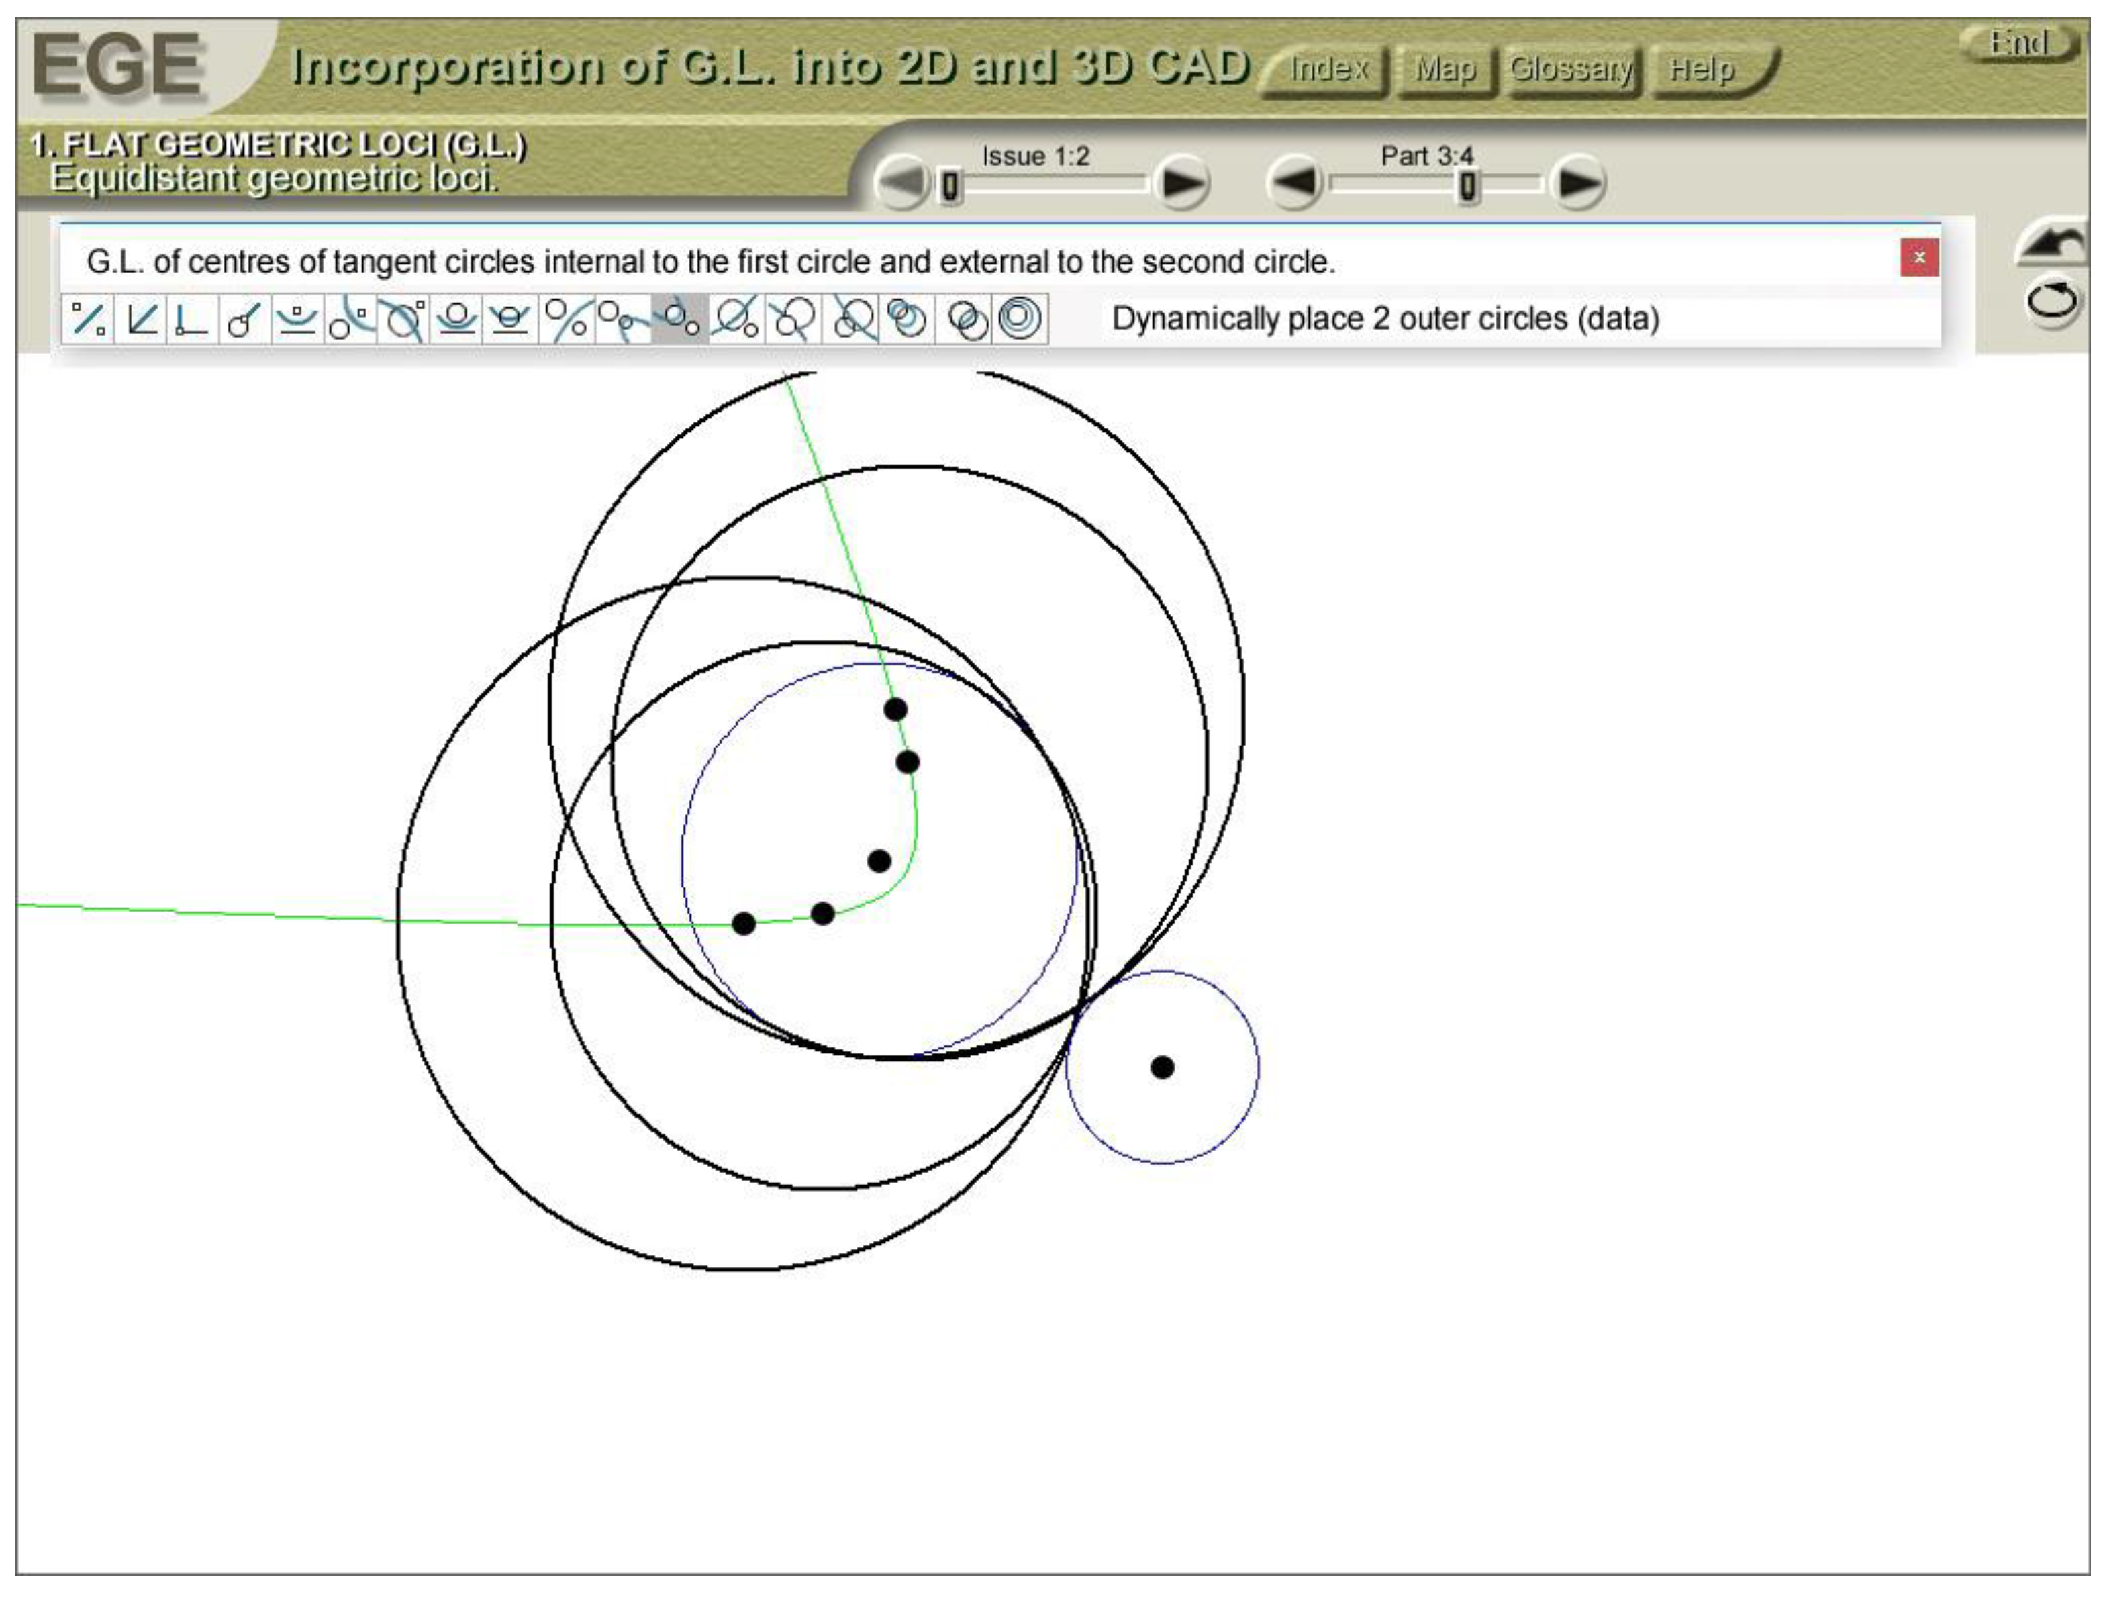2103x1597 pixels.
Task: Click the 'Equidistant geometric loci.' subtitle
Action: (273, 178)
